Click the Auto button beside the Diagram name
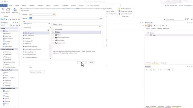The width and height of the screenshot is (193, 108). point(101,18)
